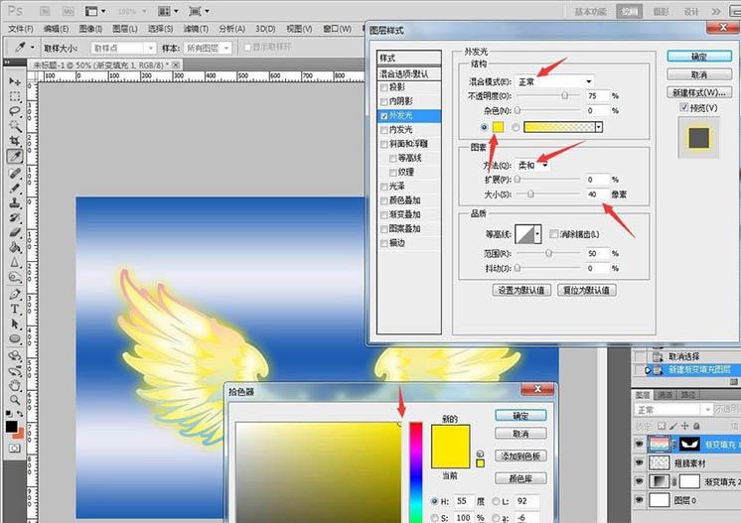Click the yellow glow color swatch

coord(498,127)
